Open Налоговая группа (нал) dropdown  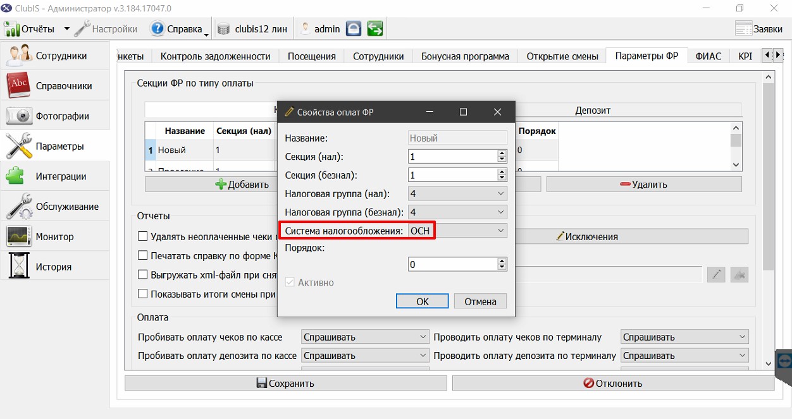pos(457,193)
